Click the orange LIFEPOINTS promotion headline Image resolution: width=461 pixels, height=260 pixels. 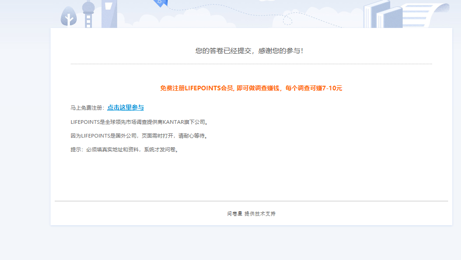tap(251, 88)
